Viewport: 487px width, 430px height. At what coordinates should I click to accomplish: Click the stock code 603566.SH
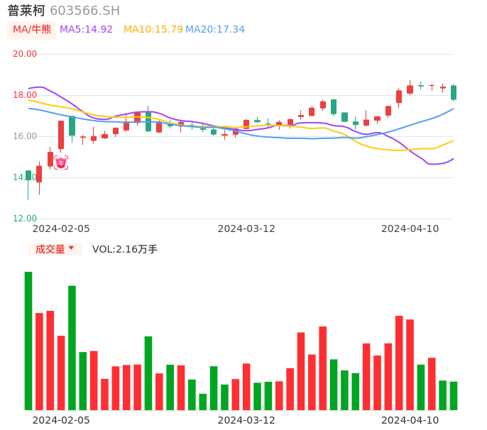point(85,11)
